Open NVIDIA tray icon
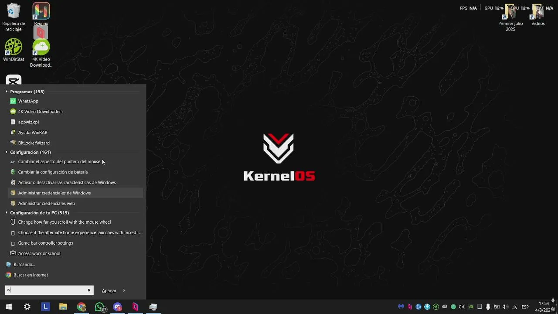This screenshot has width=558, height=314. pos(471,307)
